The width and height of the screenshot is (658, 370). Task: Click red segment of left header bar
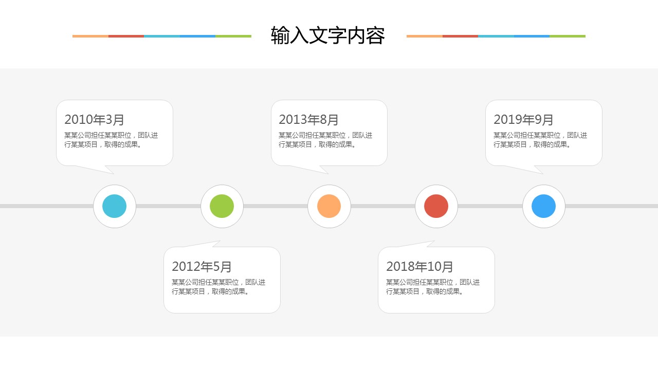pyautogui.click(x=126, y=36)
